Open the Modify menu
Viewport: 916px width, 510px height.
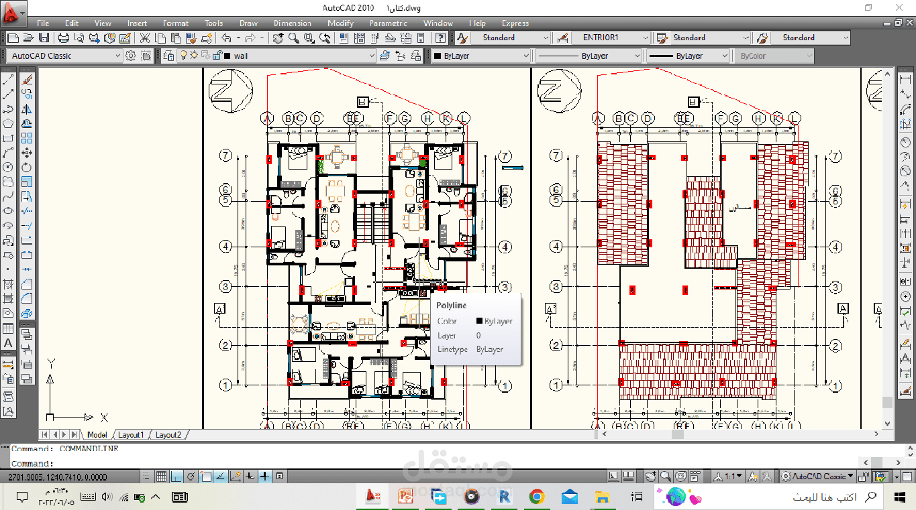click(x=340, y=23)
